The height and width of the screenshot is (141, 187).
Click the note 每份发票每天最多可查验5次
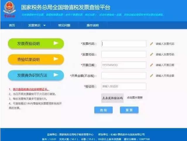click(x=30, y=99)
